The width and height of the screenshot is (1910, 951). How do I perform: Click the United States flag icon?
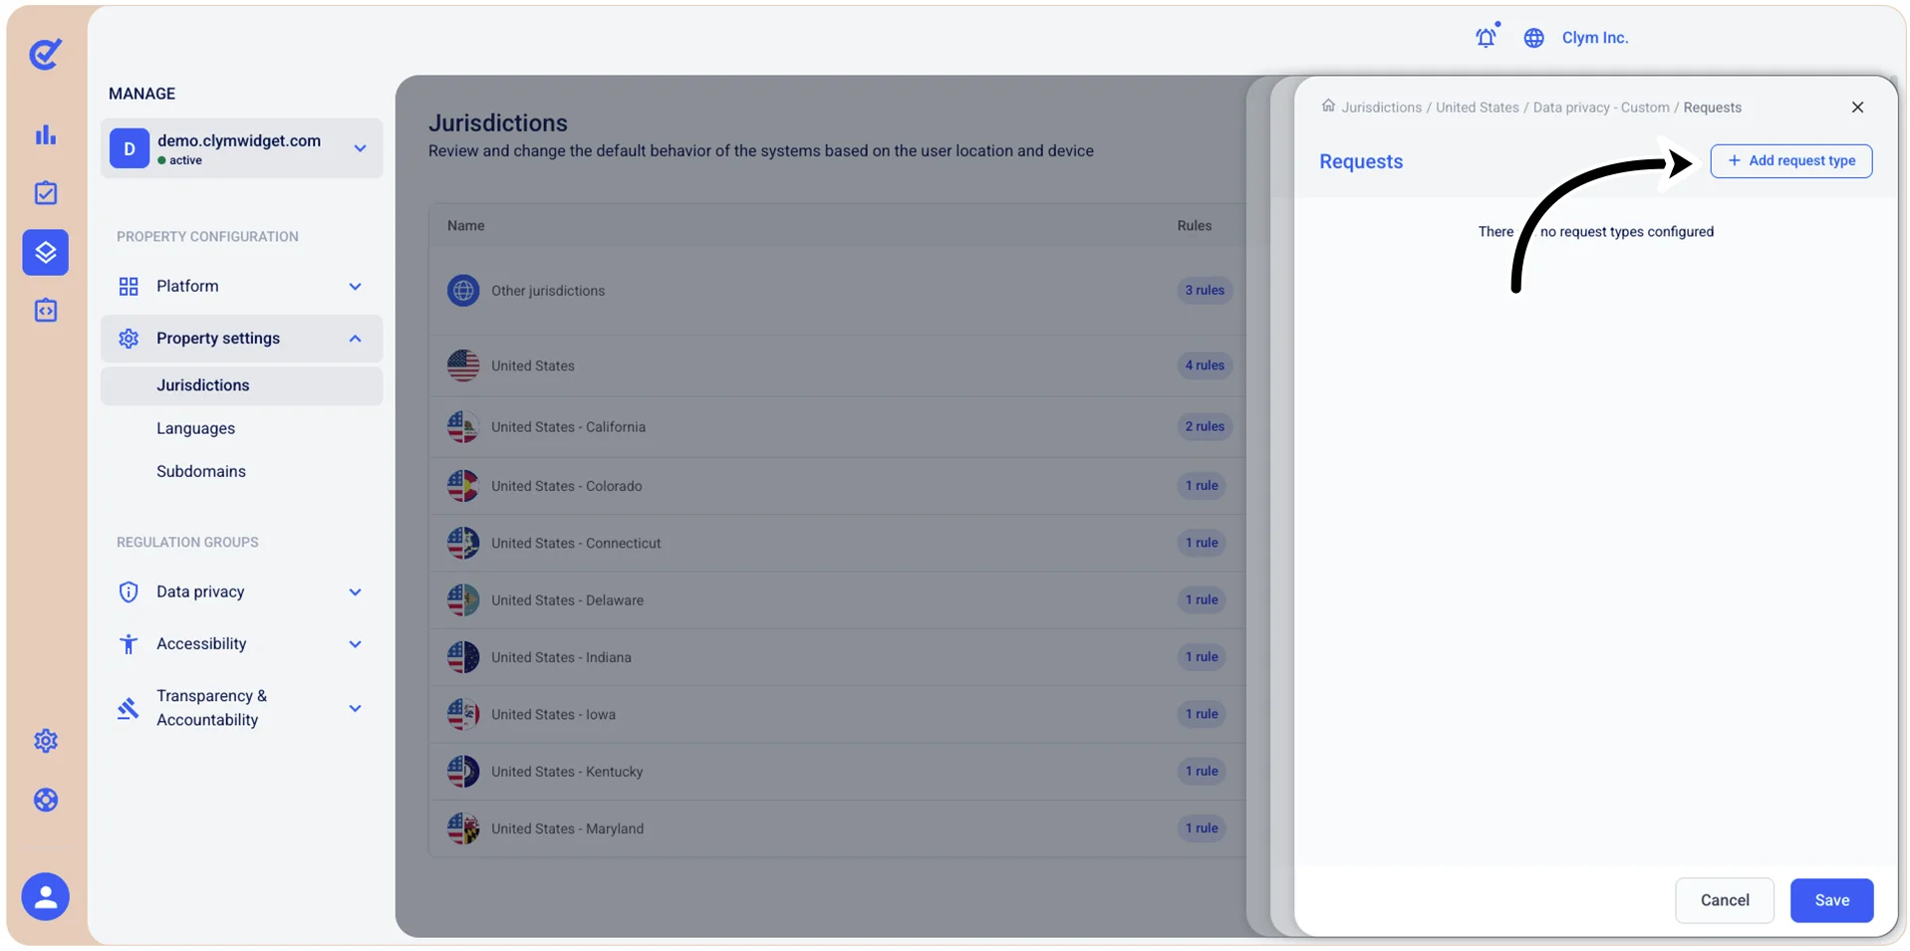463,365
